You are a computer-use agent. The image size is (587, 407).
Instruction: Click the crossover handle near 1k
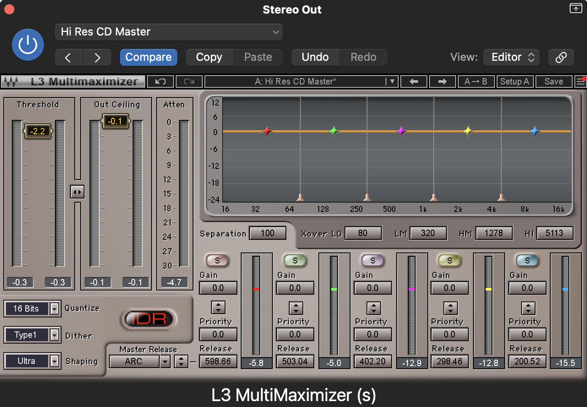(x=434, y=197)
